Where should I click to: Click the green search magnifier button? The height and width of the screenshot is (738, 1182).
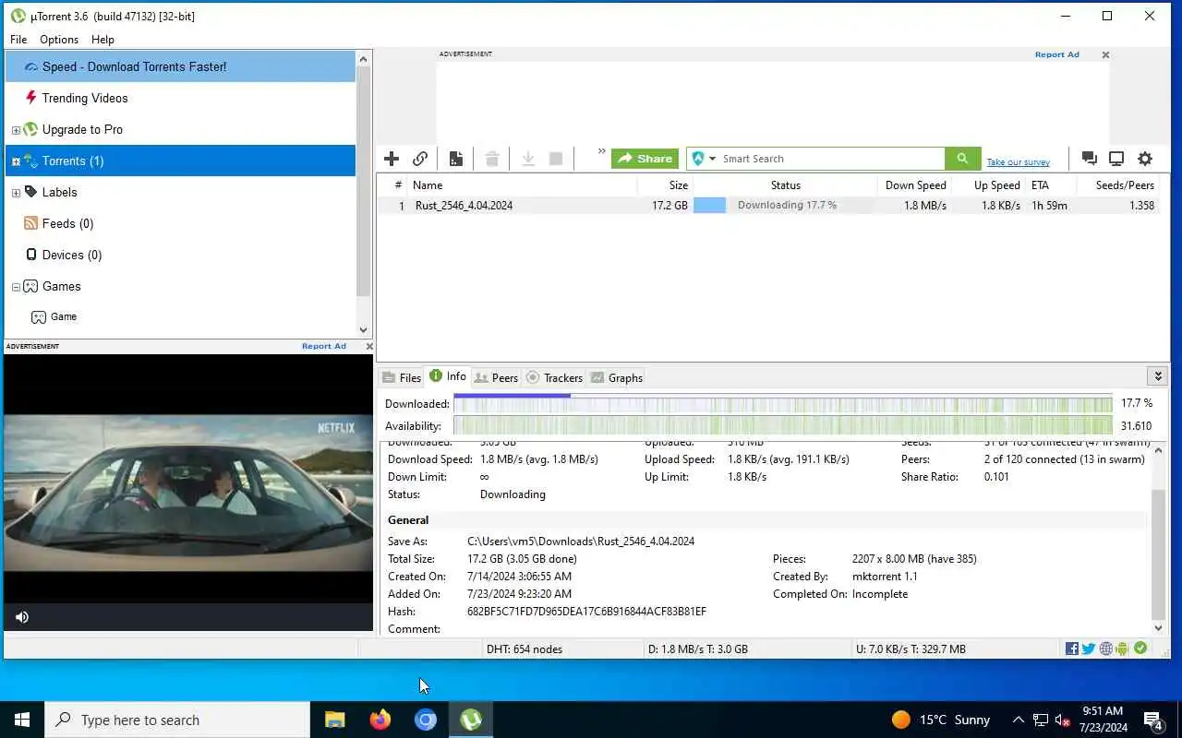pyautogui.click(x=962, y=159)
